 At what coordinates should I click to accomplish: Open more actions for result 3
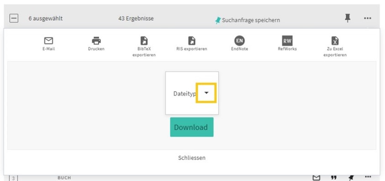pyautogui.click(x=368, y=177)
